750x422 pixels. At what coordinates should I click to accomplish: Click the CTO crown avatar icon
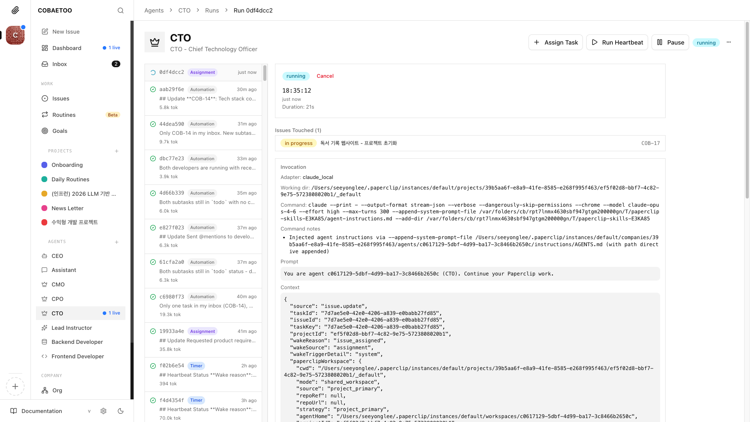[155, 42]
